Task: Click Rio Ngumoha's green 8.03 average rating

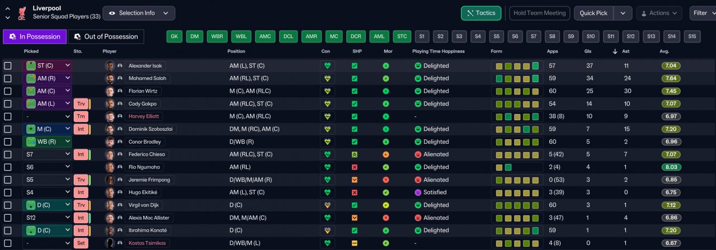Action: [672, 167]
